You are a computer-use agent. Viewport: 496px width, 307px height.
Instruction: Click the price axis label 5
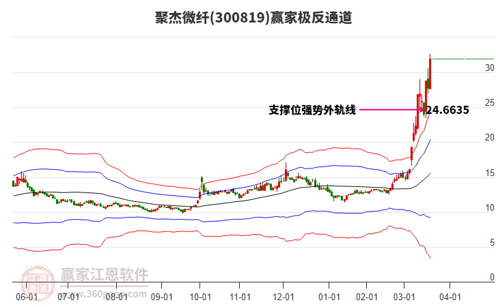coord(492,243)
